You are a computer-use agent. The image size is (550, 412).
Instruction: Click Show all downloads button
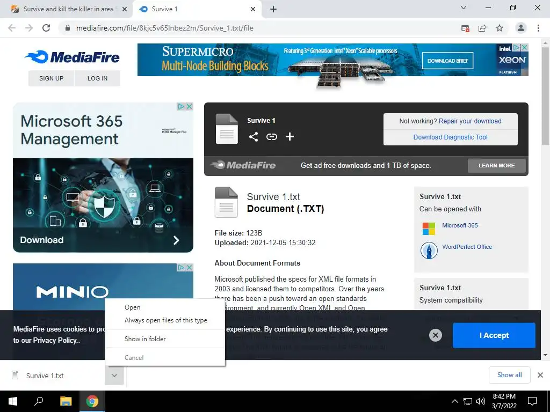coord(509,375)
